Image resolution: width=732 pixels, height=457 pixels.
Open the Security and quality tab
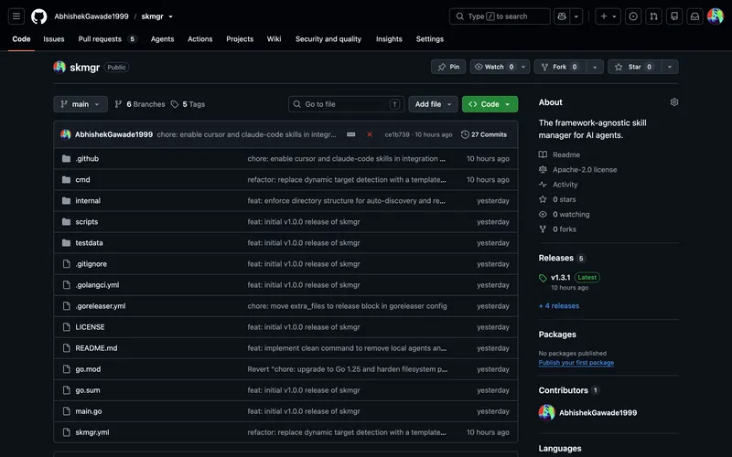[328, 39]
